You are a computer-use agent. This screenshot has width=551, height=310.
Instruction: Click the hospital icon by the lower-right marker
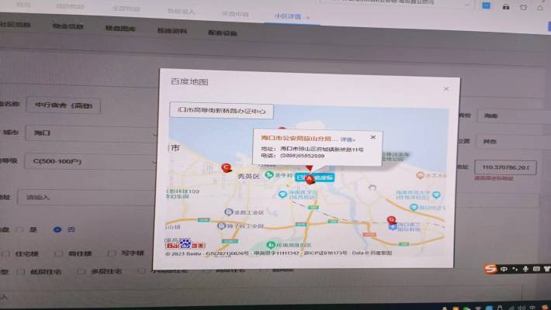click(393, 227)
